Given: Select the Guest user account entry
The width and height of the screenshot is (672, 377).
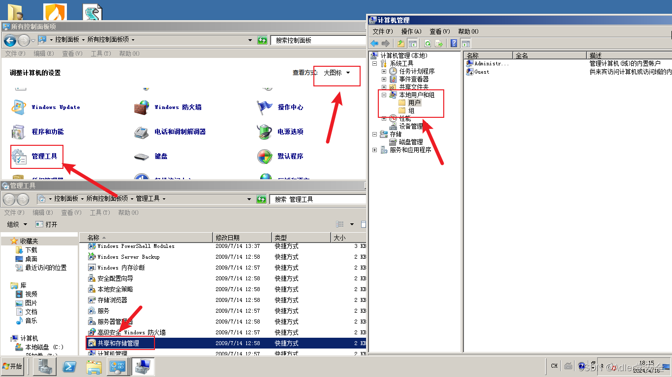Looking at the screenshot, I should [478, 72].
